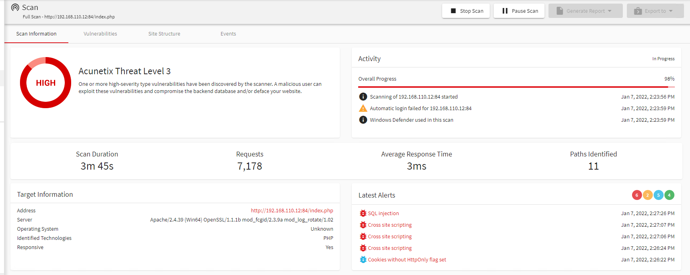Click info icon beside Scanning started event
The image size is (690, 275).
point(363,97)
